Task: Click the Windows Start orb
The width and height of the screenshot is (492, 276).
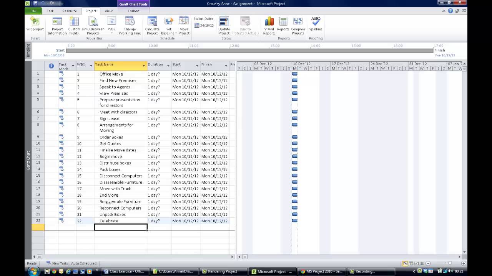Action: point(33,271)
